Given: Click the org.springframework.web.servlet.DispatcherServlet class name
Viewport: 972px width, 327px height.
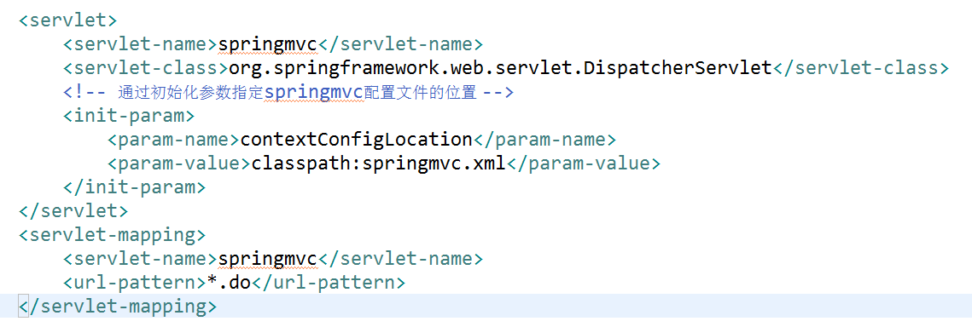Looking at the screenshot, I should pyautogui.click(x=499, y=68).
